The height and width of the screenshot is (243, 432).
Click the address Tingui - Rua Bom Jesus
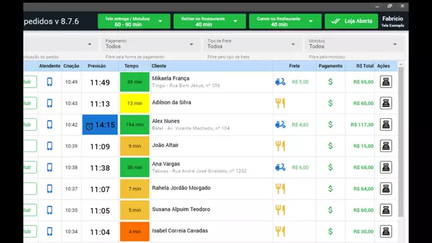[186, 86]
